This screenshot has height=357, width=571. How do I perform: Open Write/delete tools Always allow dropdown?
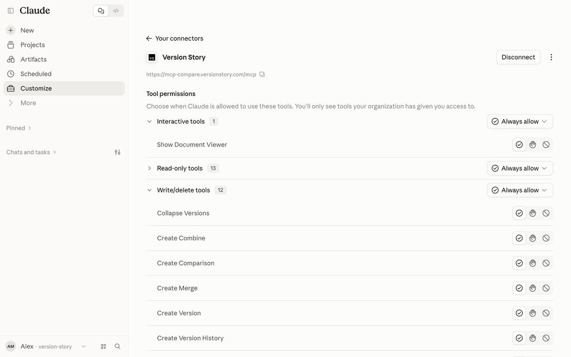(x=520, y=190)
